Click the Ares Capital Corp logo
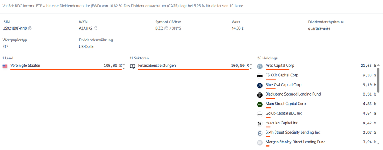The width and height of the screenshot is (383, 150). pos(260,66)
